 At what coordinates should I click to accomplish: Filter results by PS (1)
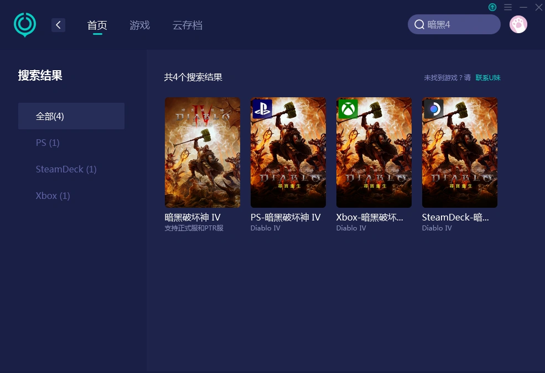click(48, 143)
